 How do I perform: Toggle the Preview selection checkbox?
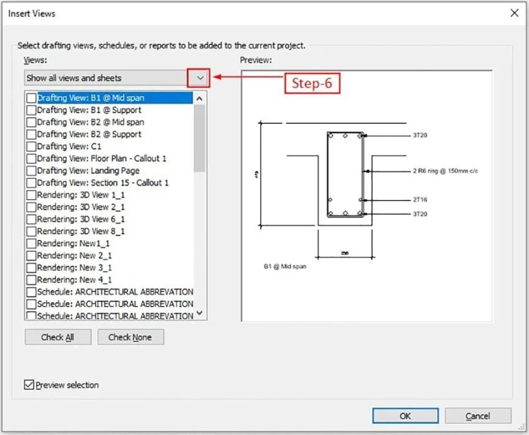coord(29,385)
